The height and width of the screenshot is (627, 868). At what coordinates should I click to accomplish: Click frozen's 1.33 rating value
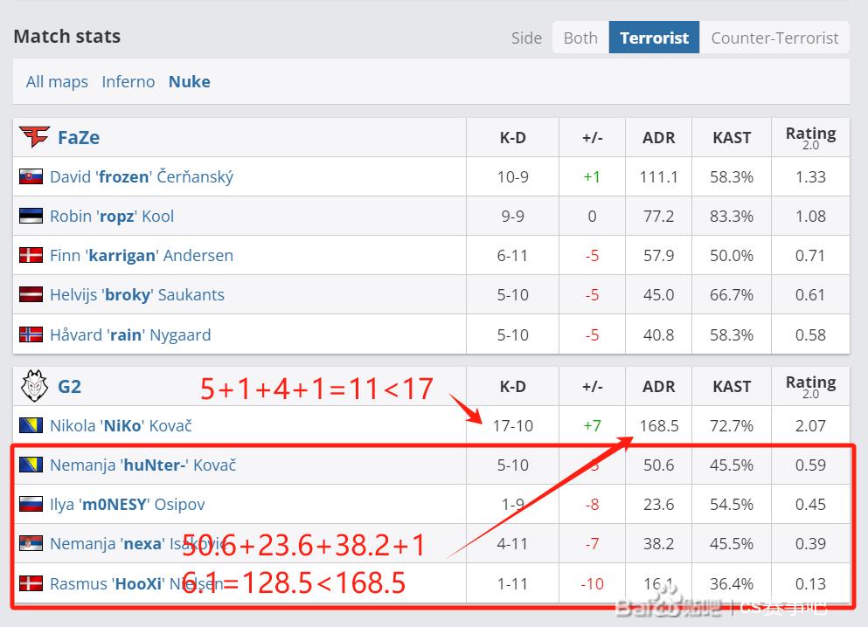pyautogui.click(x=811, y=177)
